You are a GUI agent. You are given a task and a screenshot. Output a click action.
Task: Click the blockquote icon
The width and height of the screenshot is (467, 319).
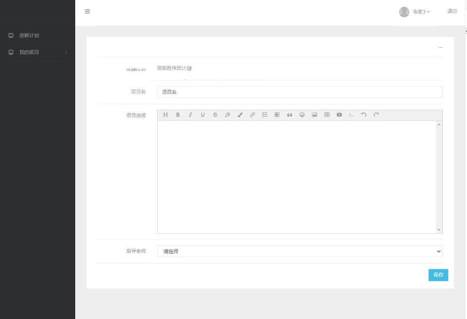click(x=290, y=115)
